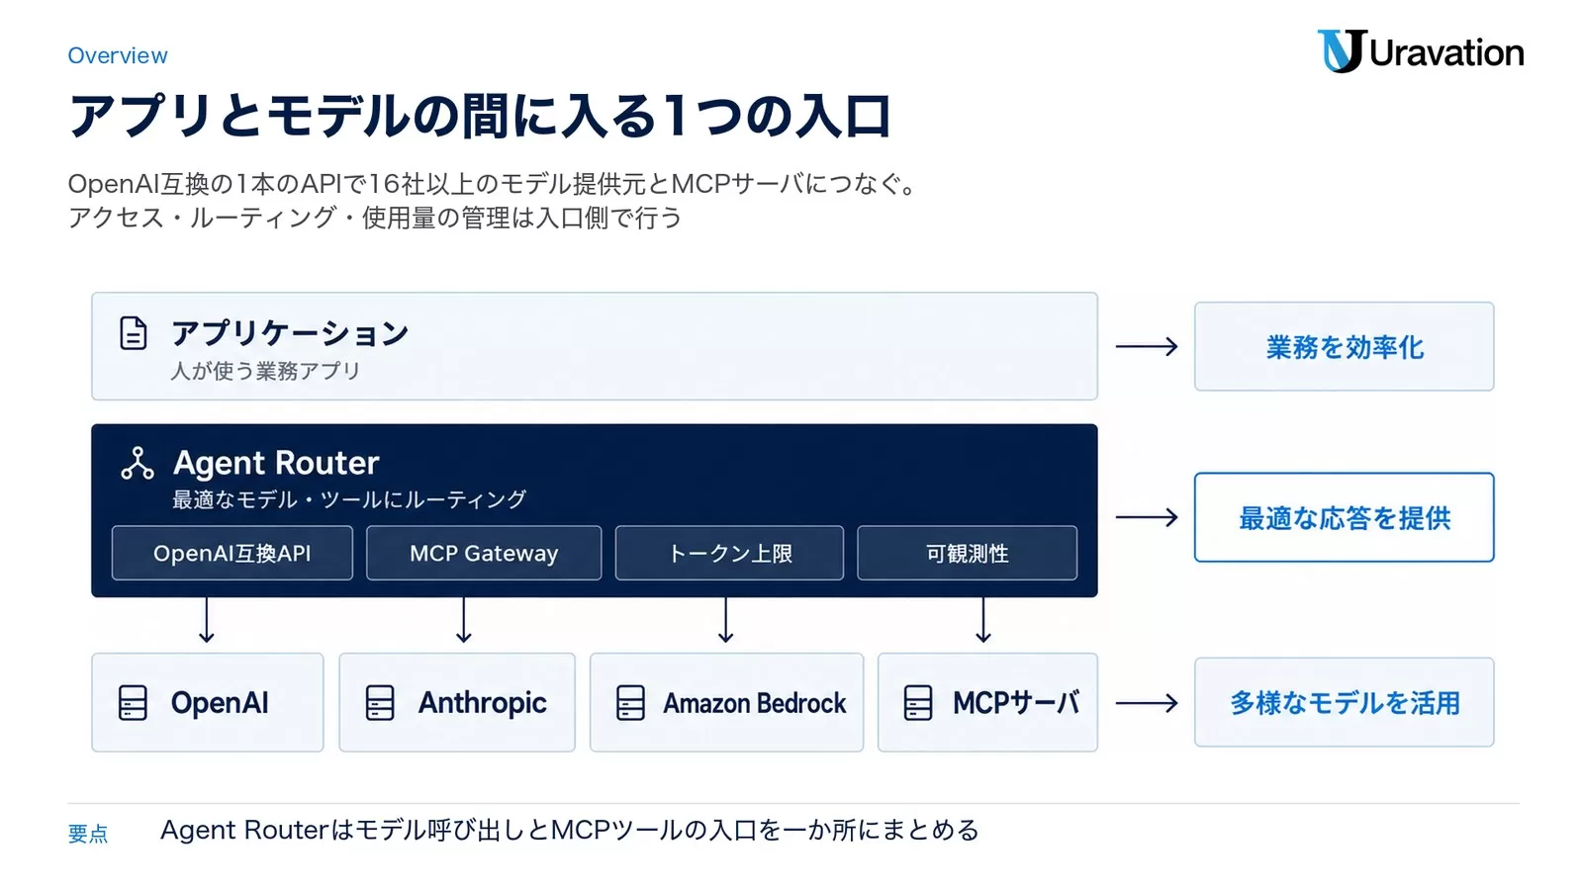Select the トークン上限 box
1583x890 pixels.
[x=729, y=553]
